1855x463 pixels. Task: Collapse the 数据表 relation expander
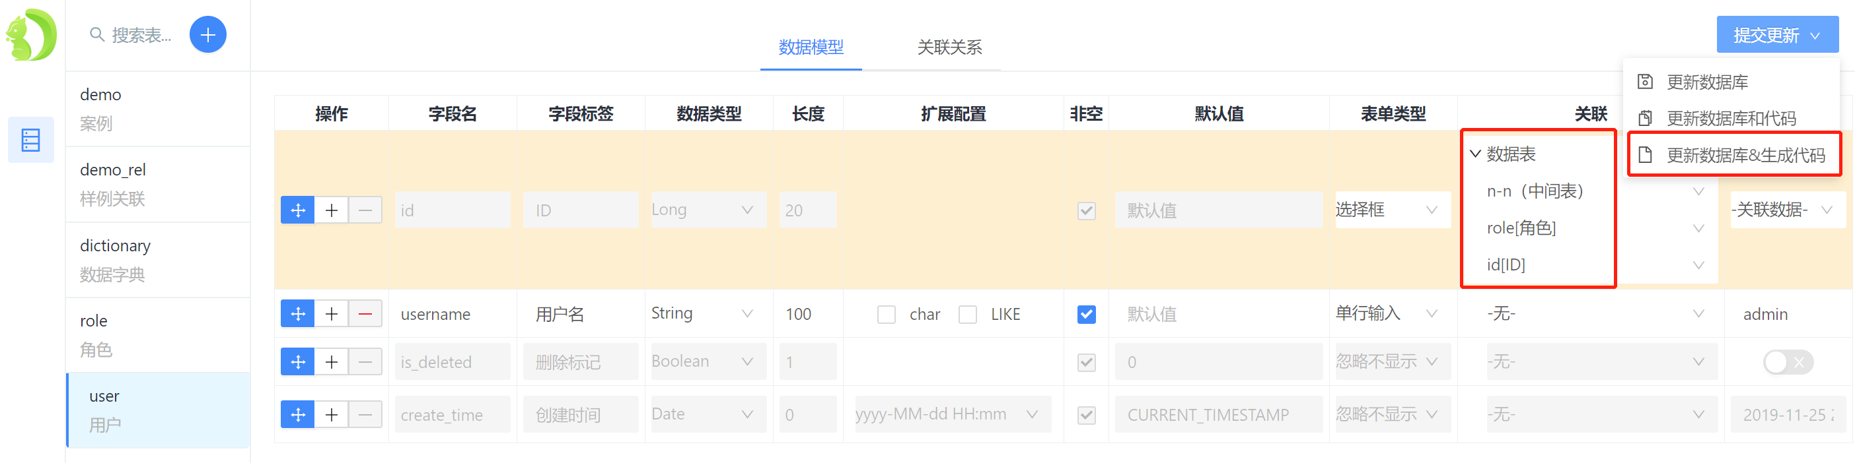[1474, 154]
